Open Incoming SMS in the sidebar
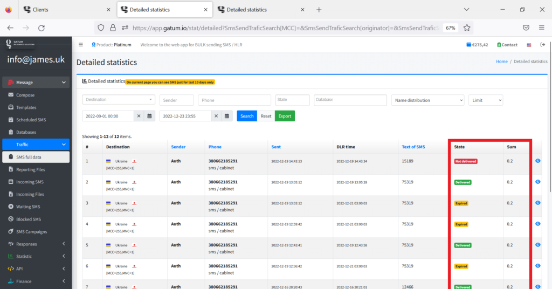552x289 pixels. 36,182
